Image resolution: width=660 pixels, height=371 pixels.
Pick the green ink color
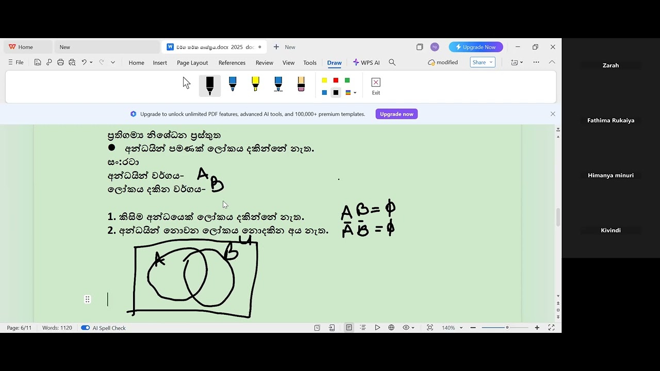pos(347,80)
